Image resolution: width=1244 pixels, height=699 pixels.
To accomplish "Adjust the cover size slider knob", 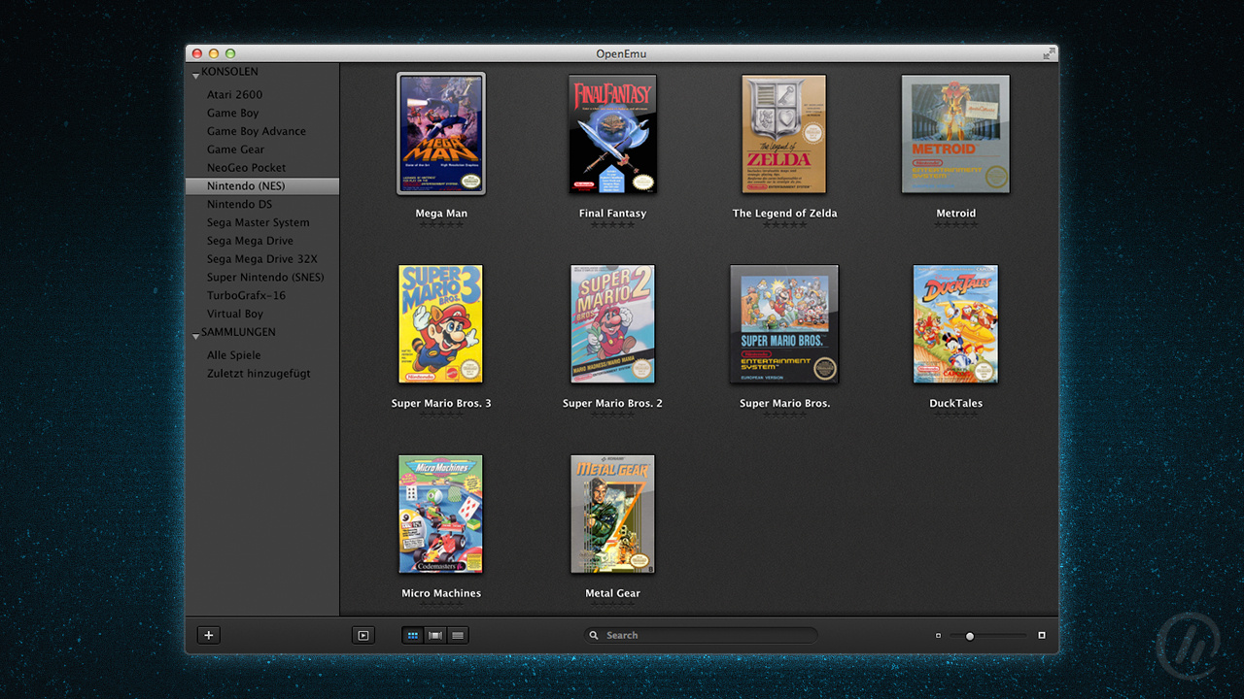I will tap(969, 636).
